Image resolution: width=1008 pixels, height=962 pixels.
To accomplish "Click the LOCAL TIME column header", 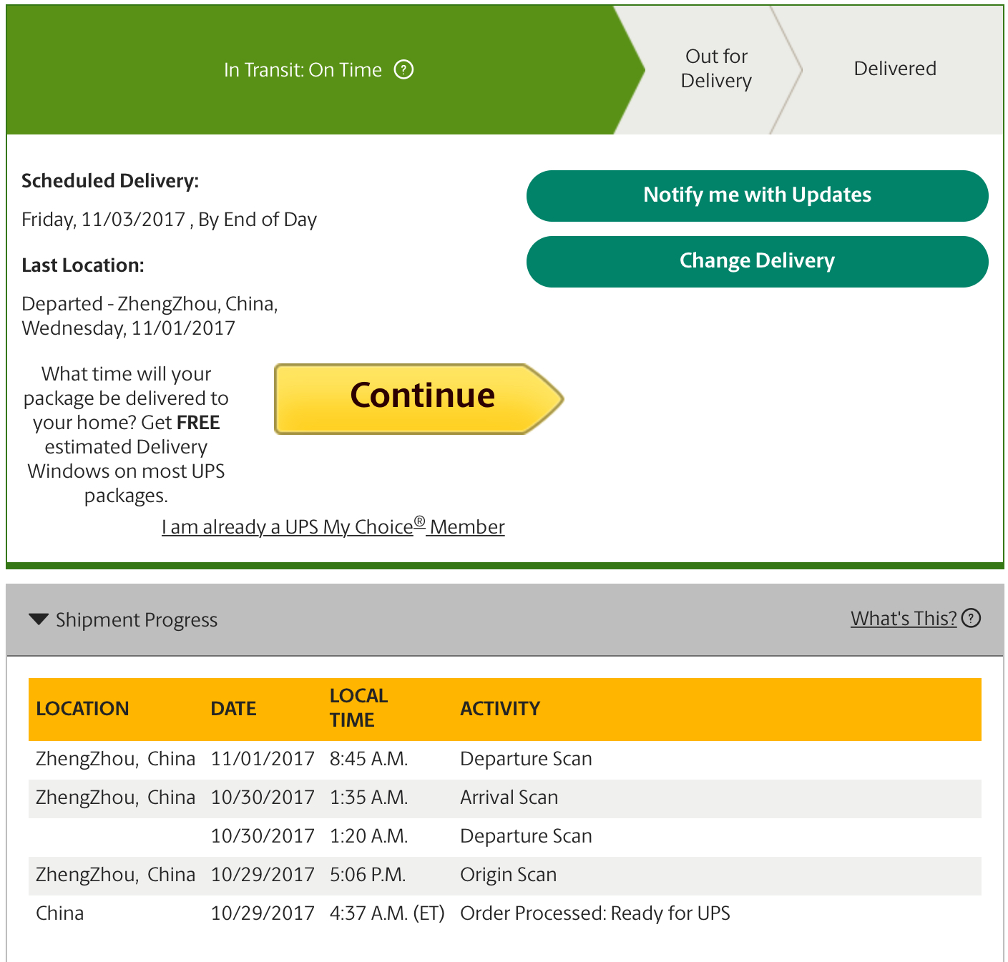I will click(x=358, y=708).
